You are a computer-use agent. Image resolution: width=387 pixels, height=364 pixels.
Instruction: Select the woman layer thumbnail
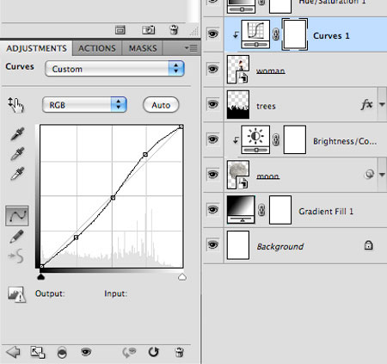click(238, 70)
